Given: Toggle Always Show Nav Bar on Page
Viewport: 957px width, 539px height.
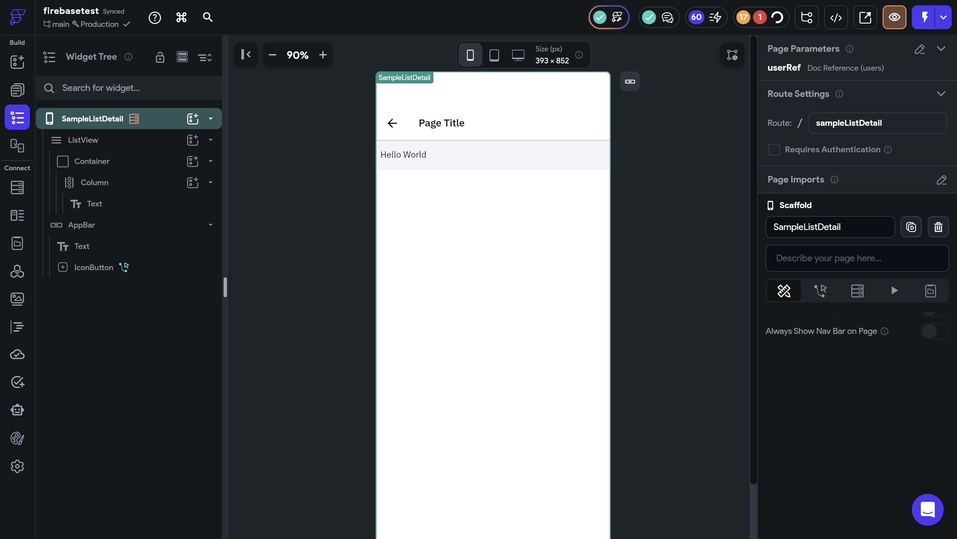Looking at the screenshot, I should pyautogui.click(x=934, y=331).
